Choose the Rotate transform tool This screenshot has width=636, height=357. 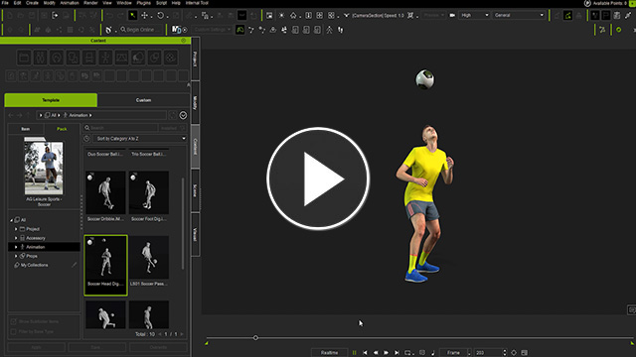pyautogui.click(x=161, y=16)
